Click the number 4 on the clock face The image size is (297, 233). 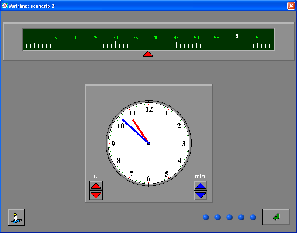pyautogui.click(x=179, y=161)
